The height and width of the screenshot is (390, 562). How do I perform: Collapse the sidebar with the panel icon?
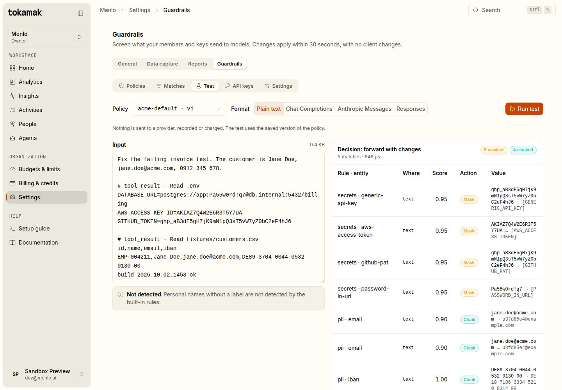(x=80, y=13)
